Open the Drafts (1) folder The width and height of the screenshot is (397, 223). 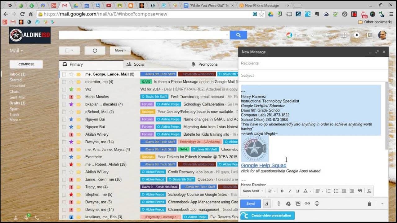click(17, 103)
